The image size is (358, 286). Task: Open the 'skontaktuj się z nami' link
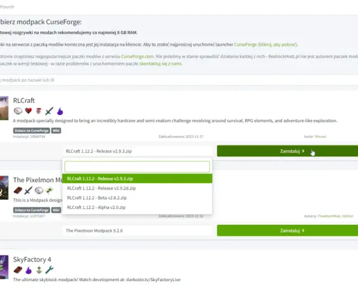click(x=161, y=64)
